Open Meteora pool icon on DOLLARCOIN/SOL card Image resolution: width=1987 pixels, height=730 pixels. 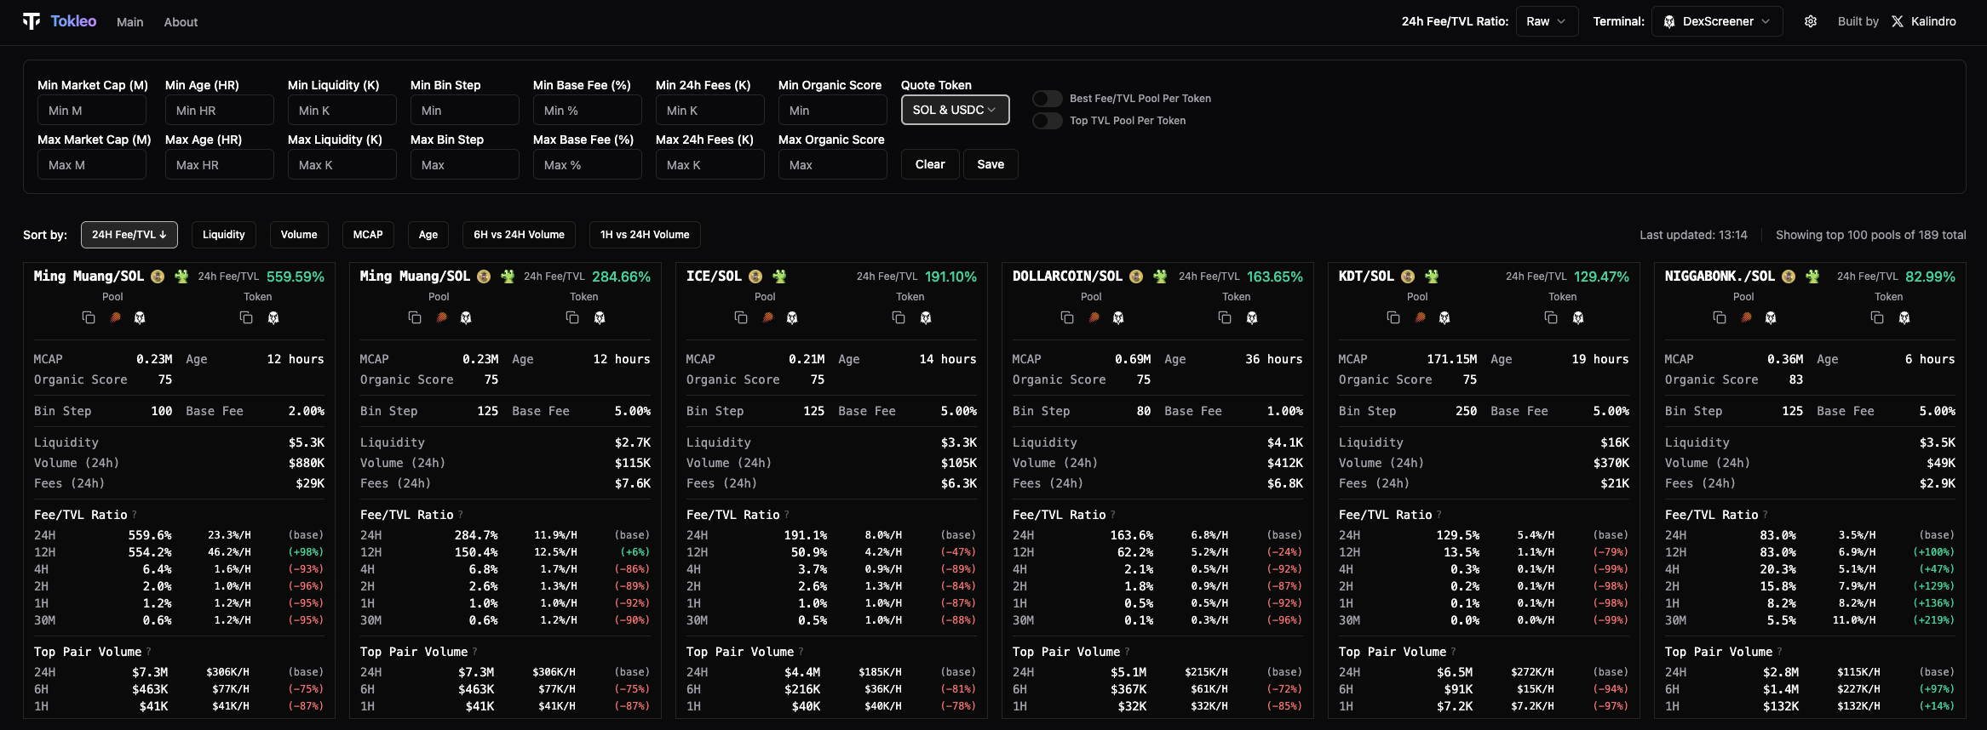click(1094, 317)
